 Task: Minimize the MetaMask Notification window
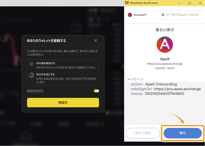click(179, 3)
